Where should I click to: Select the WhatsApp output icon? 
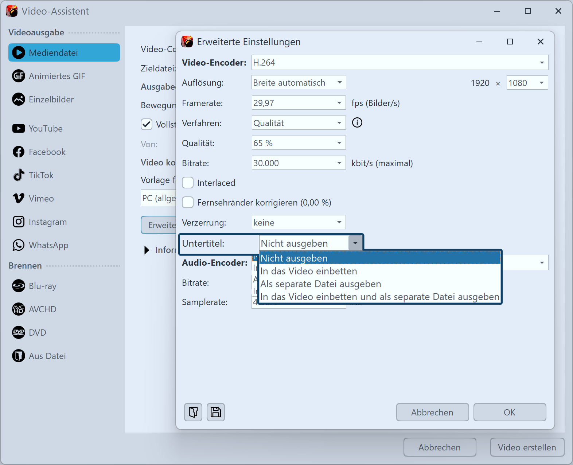pyautogui.click(x=18, y=245)
